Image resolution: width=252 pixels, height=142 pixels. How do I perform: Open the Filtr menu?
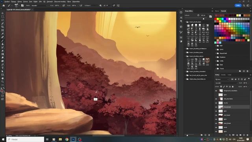(x=40, y=2)
